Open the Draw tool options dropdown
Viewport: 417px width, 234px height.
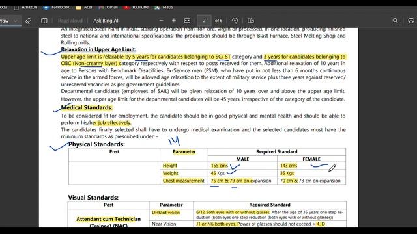(x=16, y=21)
